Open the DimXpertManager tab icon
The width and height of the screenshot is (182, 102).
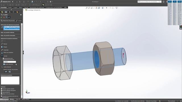pyautogui.click(x=13, y=12)
